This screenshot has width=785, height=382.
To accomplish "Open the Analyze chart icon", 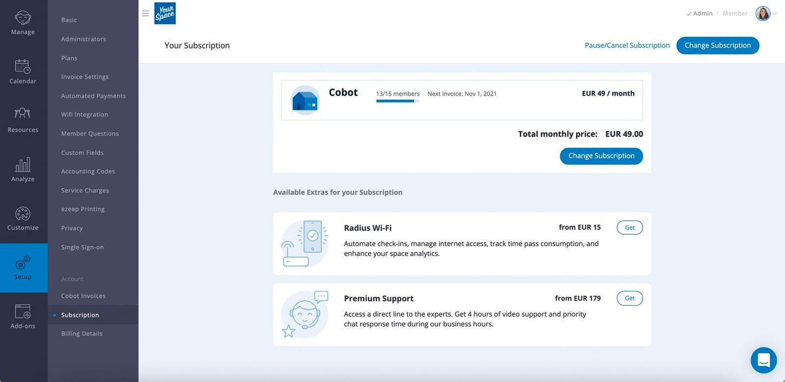I will pyautogui.click(x=23, y=164).
